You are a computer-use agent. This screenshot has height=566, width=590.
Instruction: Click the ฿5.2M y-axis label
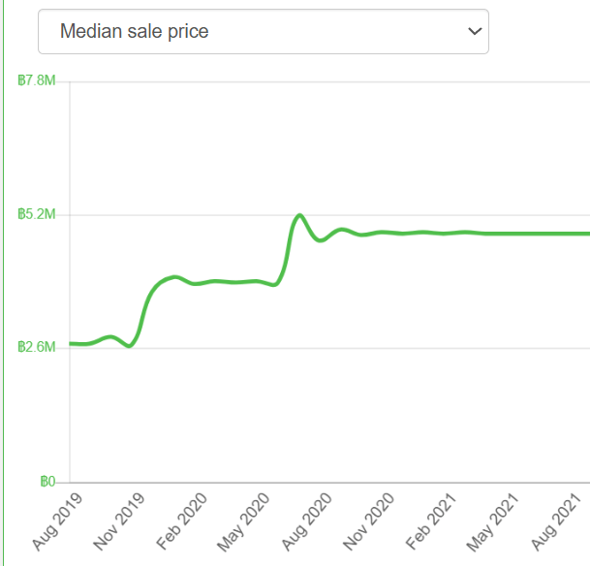37,214
